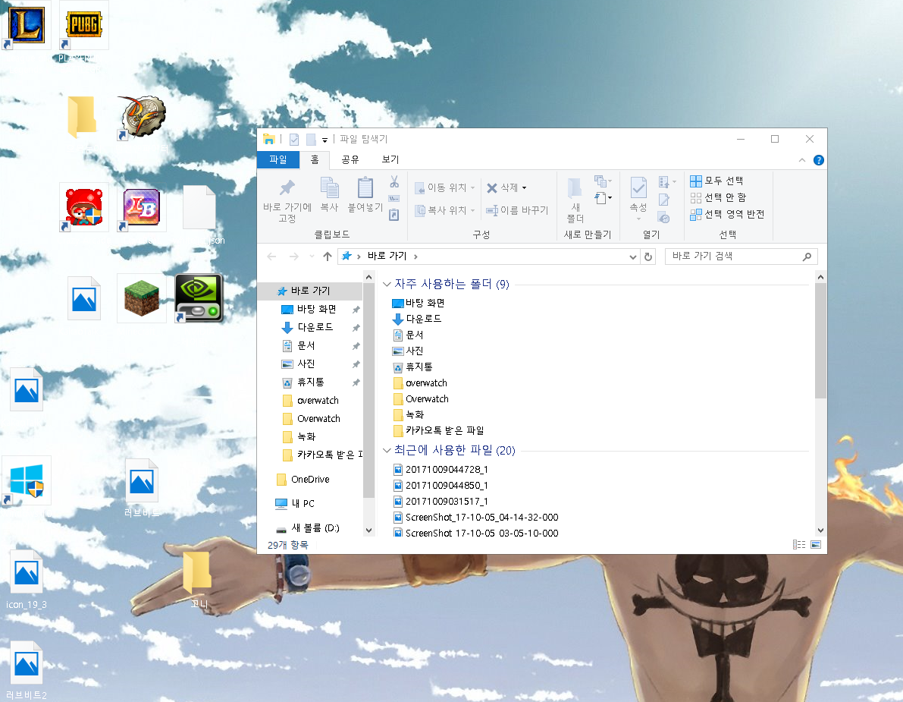Expand the chevron after 바로 가기 in address bar
The height and width of the screenshot is (702, 903).
pyautogui.click(x=415, y=257)
